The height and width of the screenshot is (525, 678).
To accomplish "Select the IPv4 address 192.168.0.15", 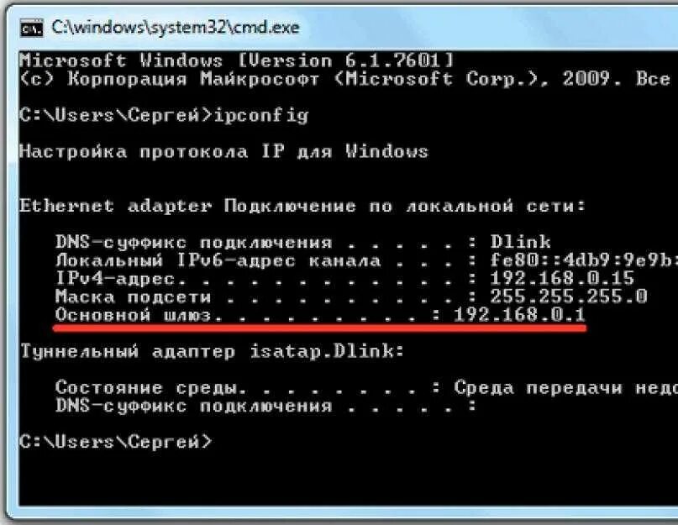I will coord(562,278).
